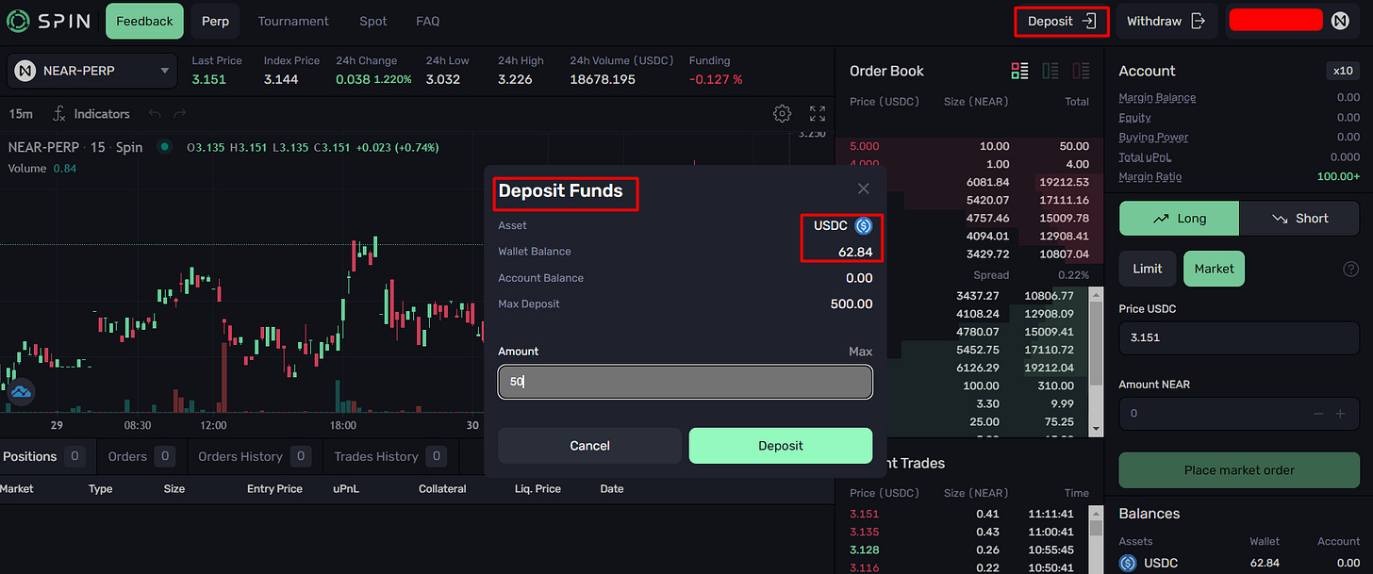Expand chart to fullscreen via expand icon

pos(817,113)
